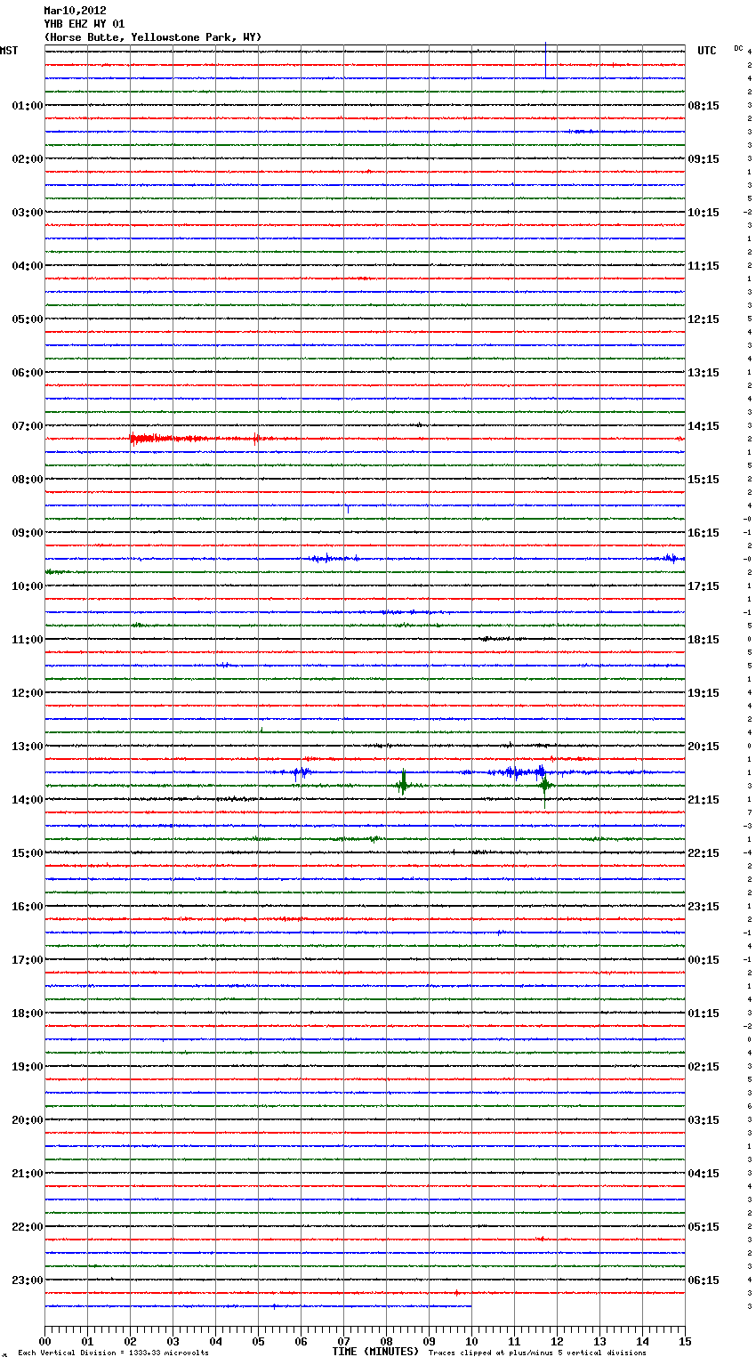
Task: Select the 07:00 MST time label
Action: pyautogui.click(x=28, y=426)
